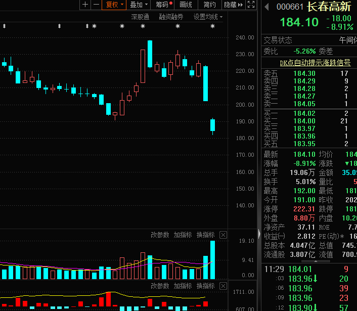The image size is (357, 311).
Task: Toggle the 画线 drawing tool mode
Action: point(186,5)
